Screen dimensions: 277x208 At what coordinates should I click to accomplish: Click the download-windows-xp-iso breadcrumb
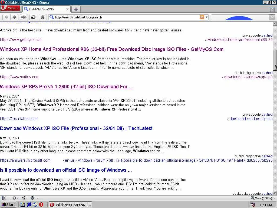(251, 119)
